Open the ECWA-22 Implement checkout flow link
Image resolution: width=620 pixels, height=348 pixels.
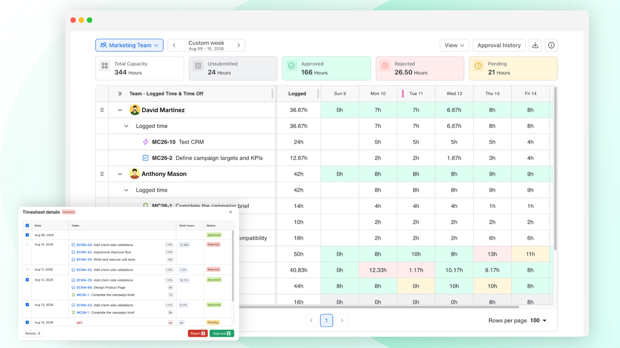(x=104, y=252)
